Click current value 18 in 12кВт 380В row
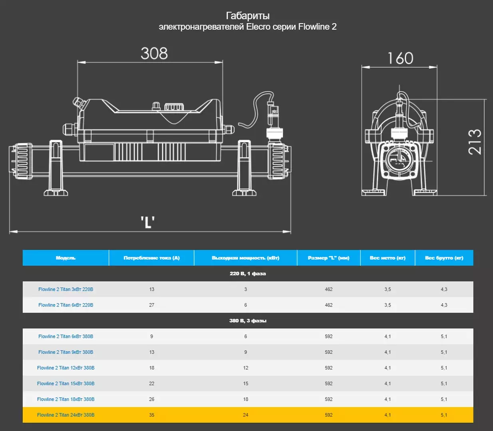This screenshot has width=493, height=431. pyautogui.click(x=151, y=368)
